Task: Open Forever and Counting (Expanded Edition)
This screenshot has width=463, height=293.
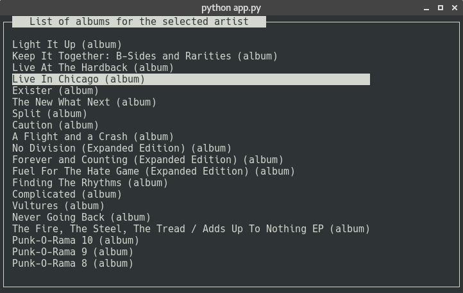Action: coord(147,160)
